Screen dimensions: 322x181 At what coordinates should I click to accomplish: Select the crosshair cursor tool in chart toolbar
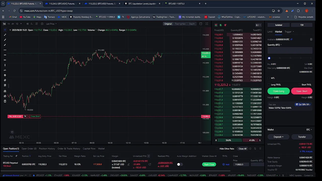coord(5,30)
